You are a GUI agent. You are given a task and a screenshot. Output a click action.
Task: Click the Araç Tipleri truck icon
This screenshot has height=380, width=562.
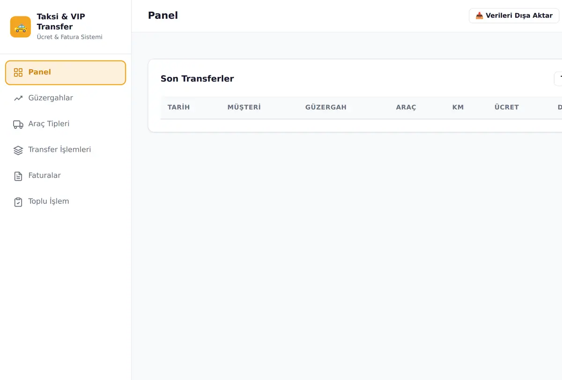[18, 124]
